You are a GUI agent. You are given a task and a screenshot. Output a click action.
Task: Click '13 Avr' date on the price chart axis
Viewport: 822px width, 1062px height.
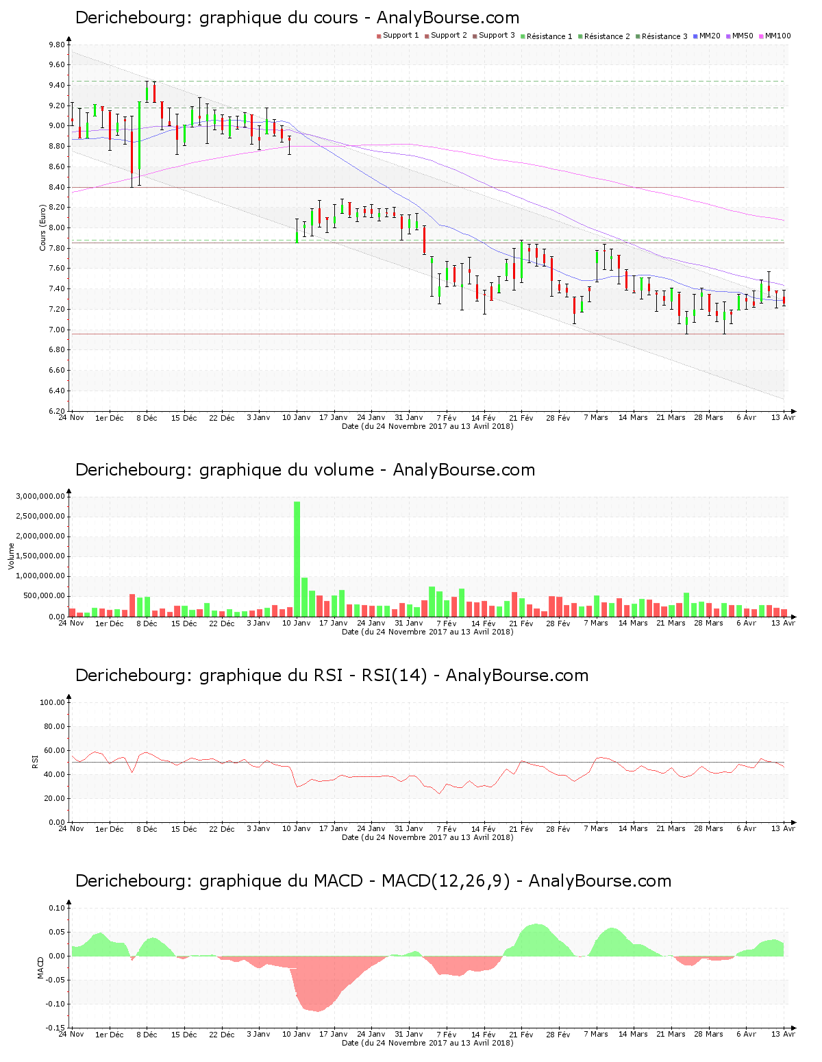point(783,417)
